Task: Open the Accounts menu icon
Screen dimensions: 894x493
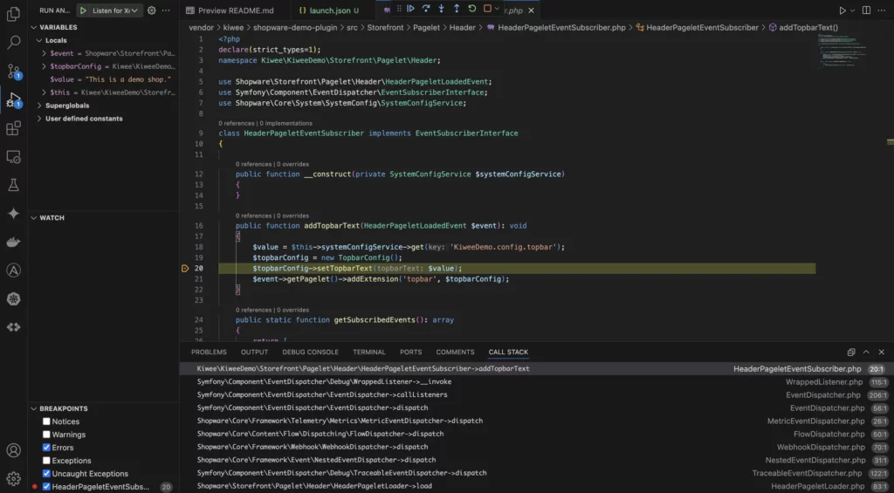Action: click(x=13, y=450)
